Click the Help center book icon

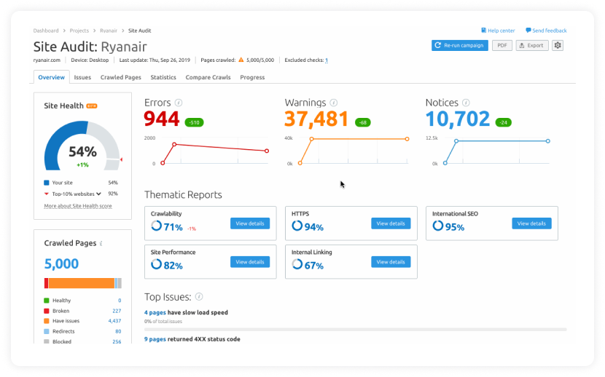point(483,31)
